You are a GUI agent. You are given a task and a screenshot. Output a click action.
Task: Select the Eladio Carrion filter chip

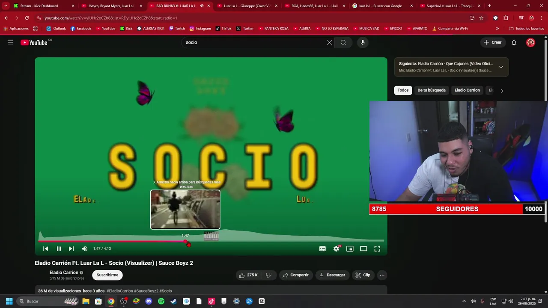[x=467, y=90]
